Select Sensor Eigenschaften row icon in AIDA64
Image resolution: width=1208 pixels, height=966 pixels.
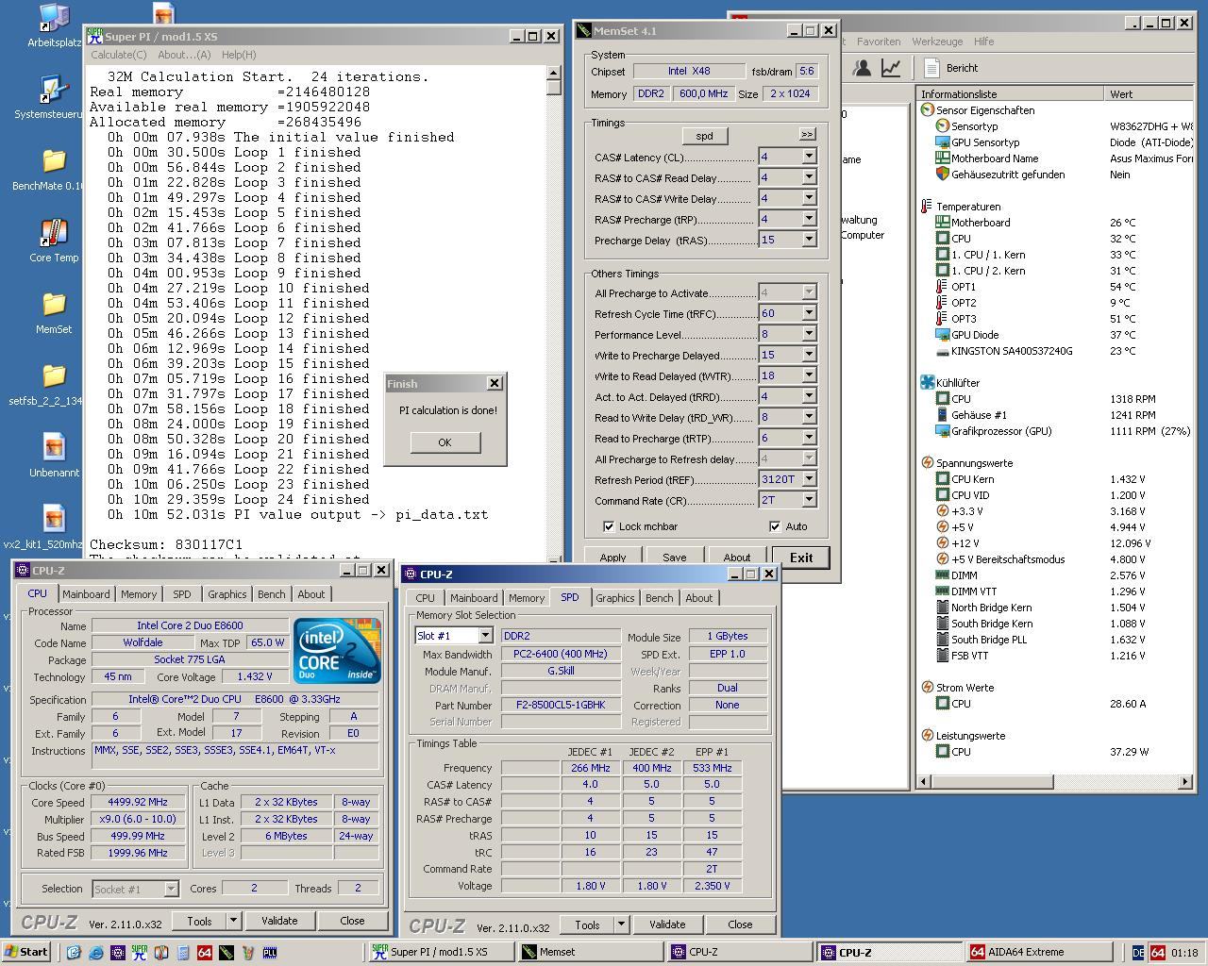pyautogui.click(x=928, y=110)
